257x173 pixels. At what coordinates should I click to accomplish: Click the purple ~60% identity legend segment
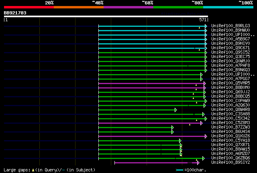[128, 7]
